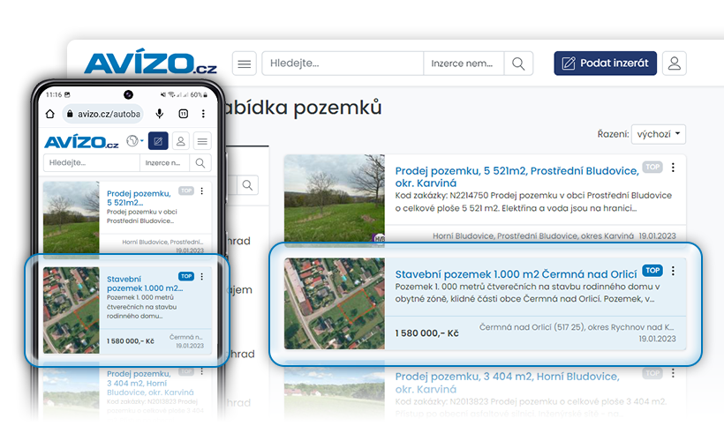Viewport: 724px width, 441px height.
Task: Open the user account icon in desktop header
Action: click(x=675, y=64)
